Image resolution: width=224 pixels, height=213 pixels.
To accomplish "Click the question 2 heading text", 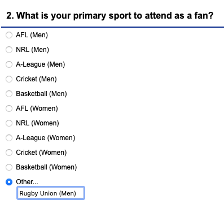I will [110, 15].
